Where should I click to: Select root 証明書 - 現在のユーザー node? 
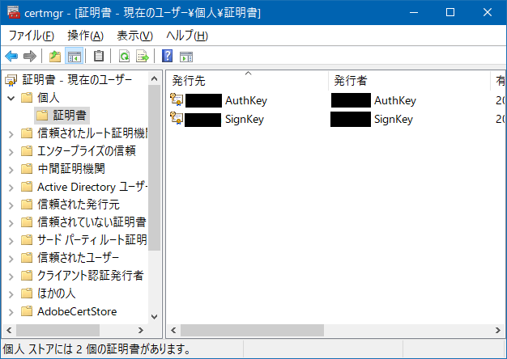(x=77, y=80)
